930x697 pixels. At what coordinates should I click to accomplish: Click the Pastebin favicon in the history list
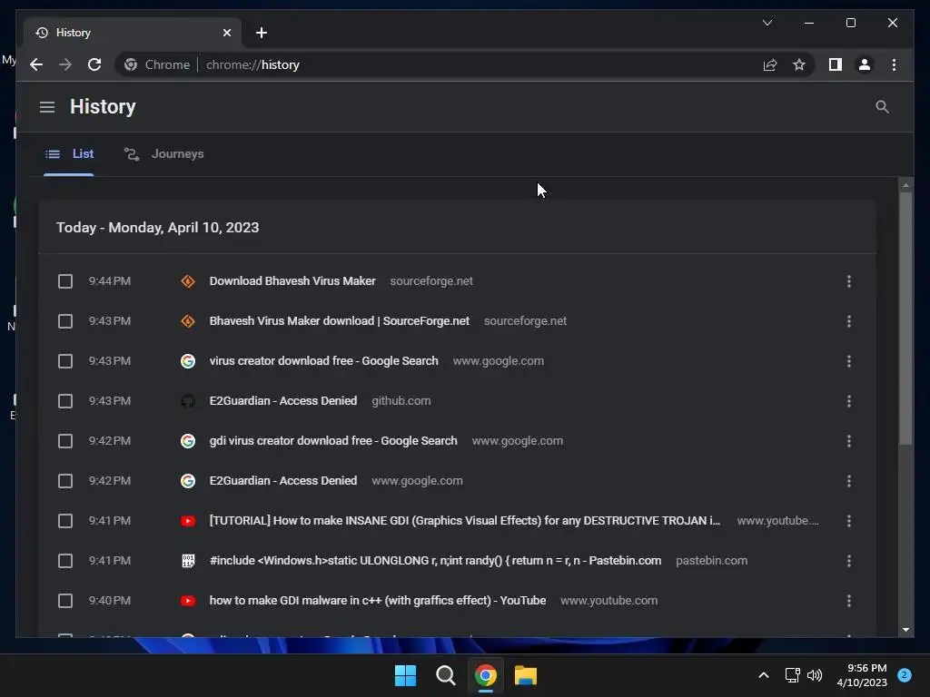(188, 561)
